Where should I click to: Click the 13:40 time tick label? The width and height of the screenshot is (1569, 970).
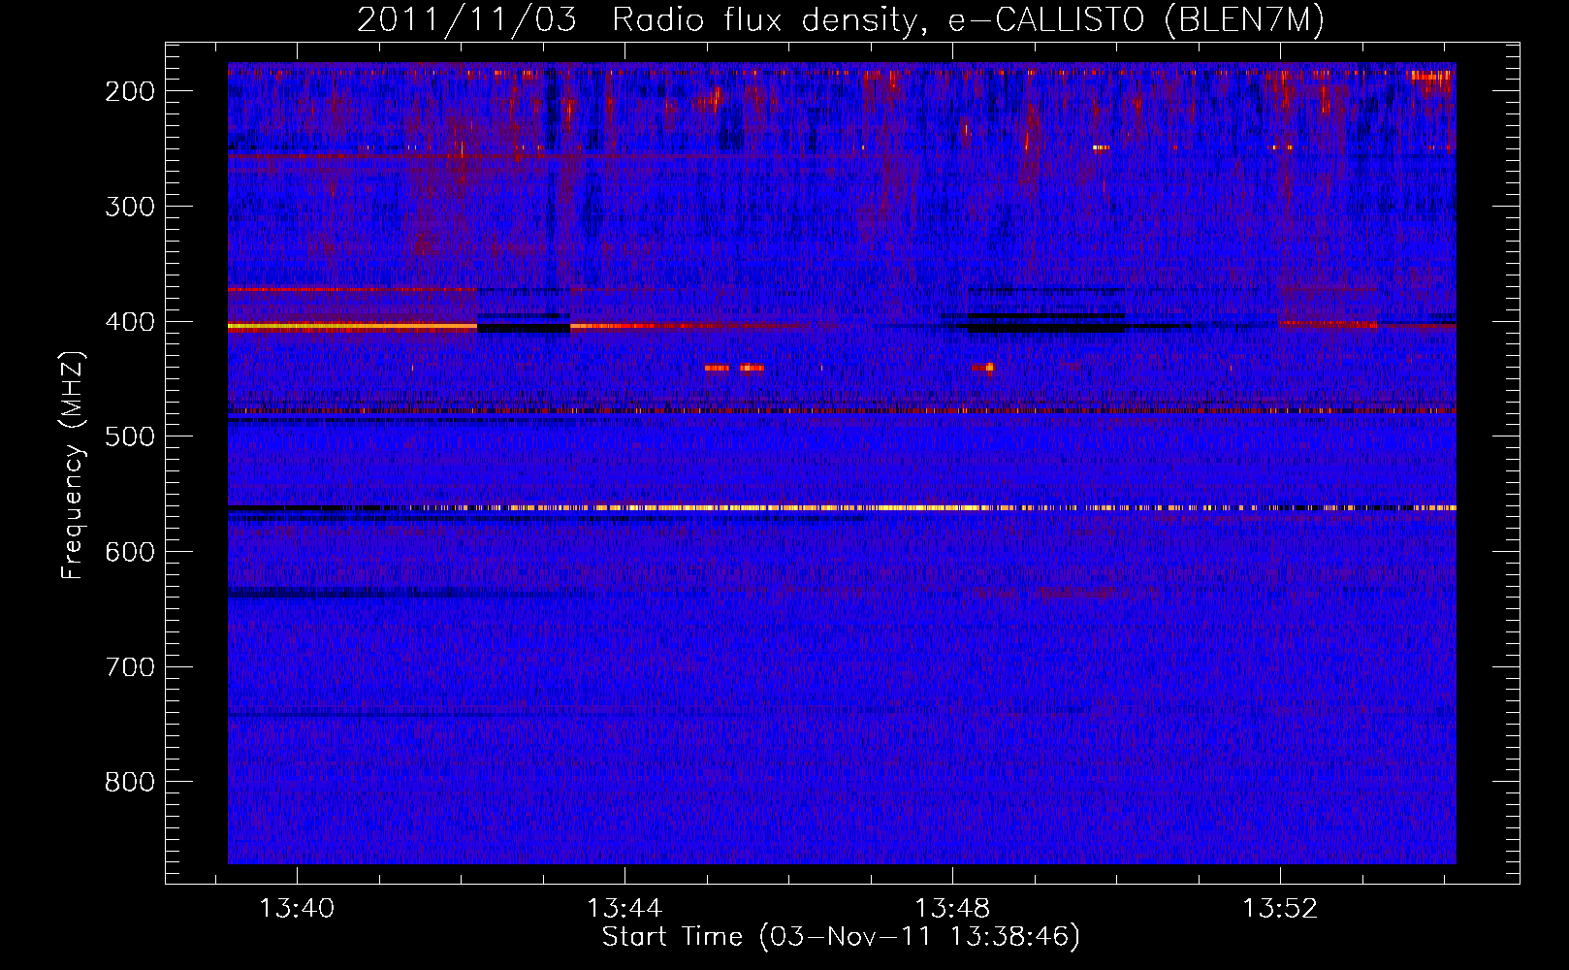297,909
